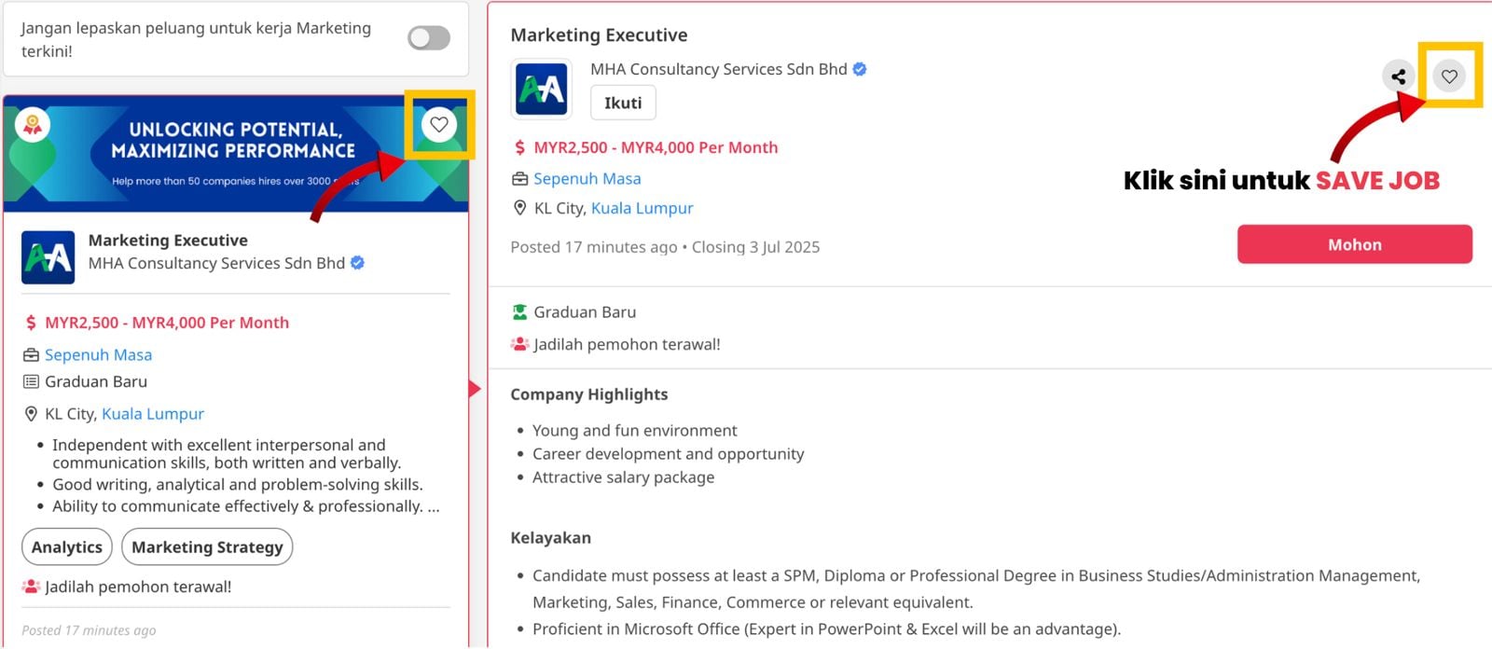This screenshot has height=649, width=1492.
Task: Click MHA company logo in job card
Action: pos(48,257)
